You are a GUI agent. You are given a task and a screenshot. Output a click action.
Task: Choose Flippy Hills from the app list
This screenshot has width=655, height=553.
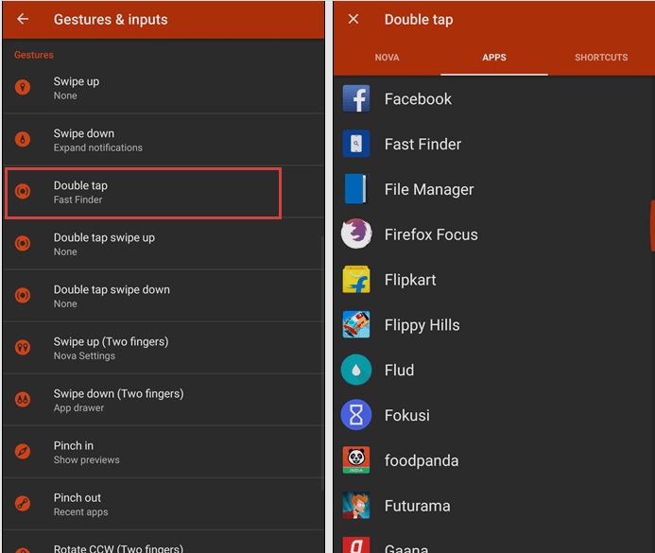494,325
